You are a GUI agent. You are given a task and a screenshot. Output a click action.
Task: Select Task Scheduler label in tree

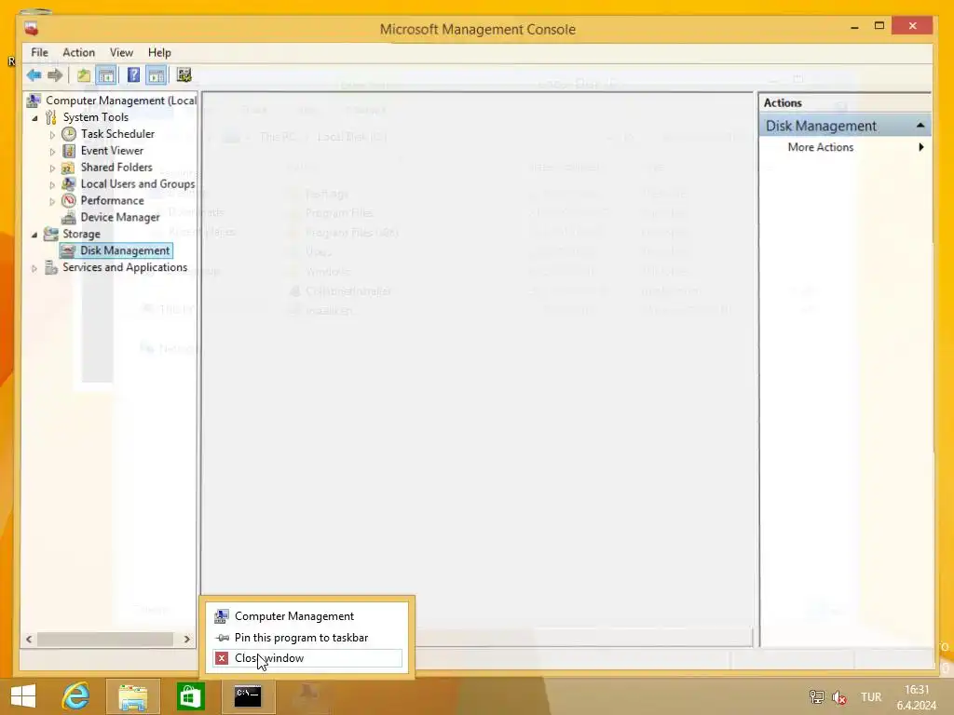[117, 134]
